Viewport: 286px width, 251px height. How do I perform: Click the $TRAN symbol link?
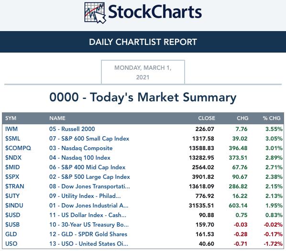coord(15,186)
